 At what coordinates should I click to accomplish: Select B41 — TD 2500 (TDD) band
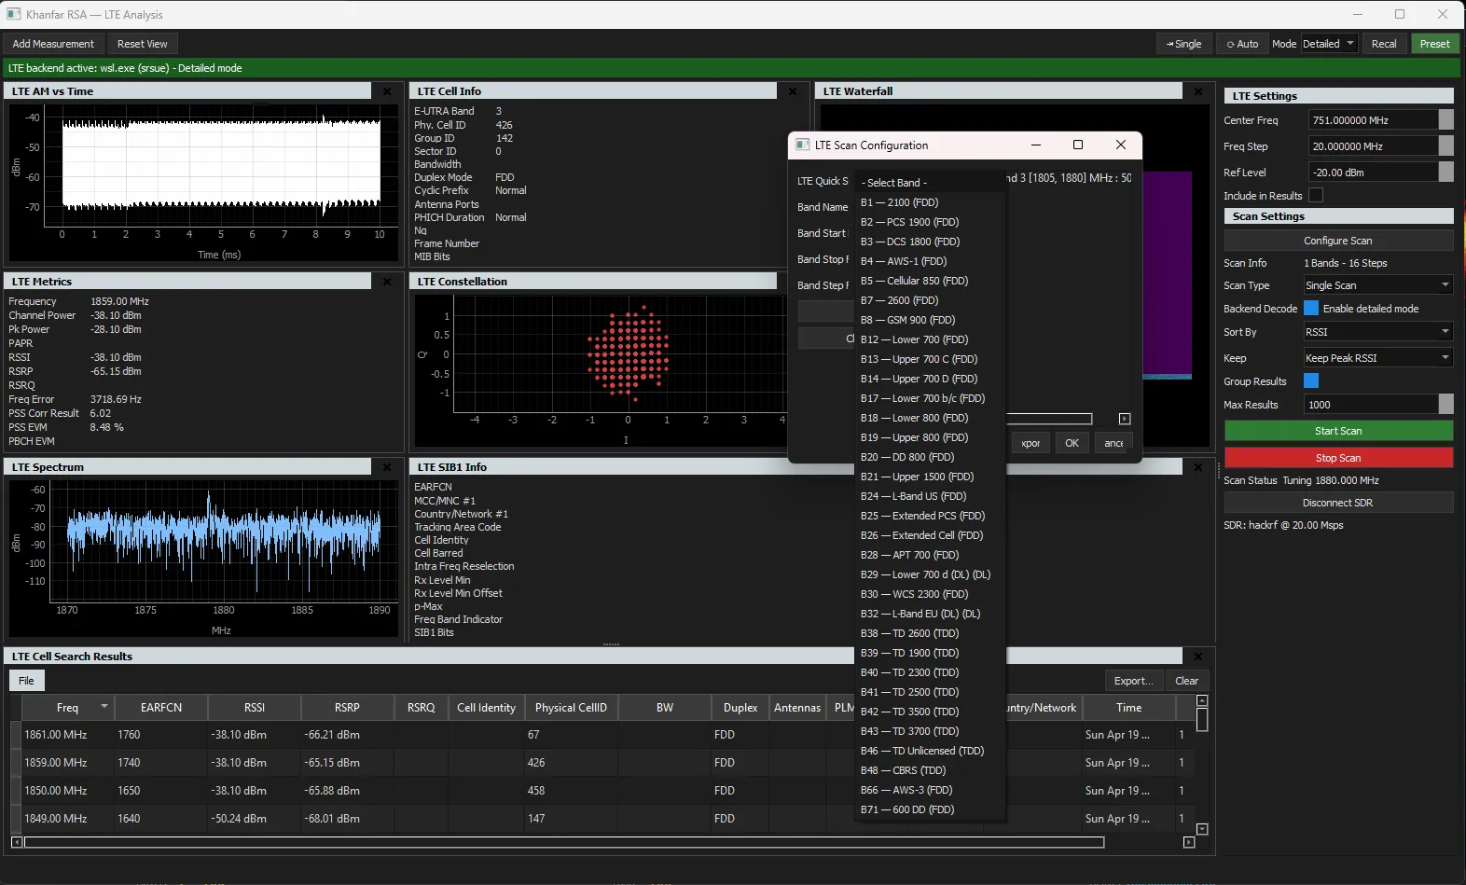(x=931, y=692)
